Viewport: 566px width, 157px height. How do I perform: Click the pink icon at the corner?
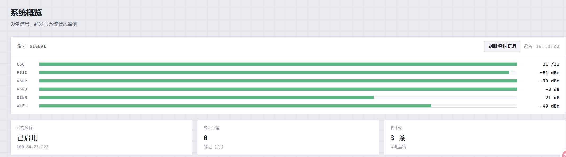coord(564,154)
